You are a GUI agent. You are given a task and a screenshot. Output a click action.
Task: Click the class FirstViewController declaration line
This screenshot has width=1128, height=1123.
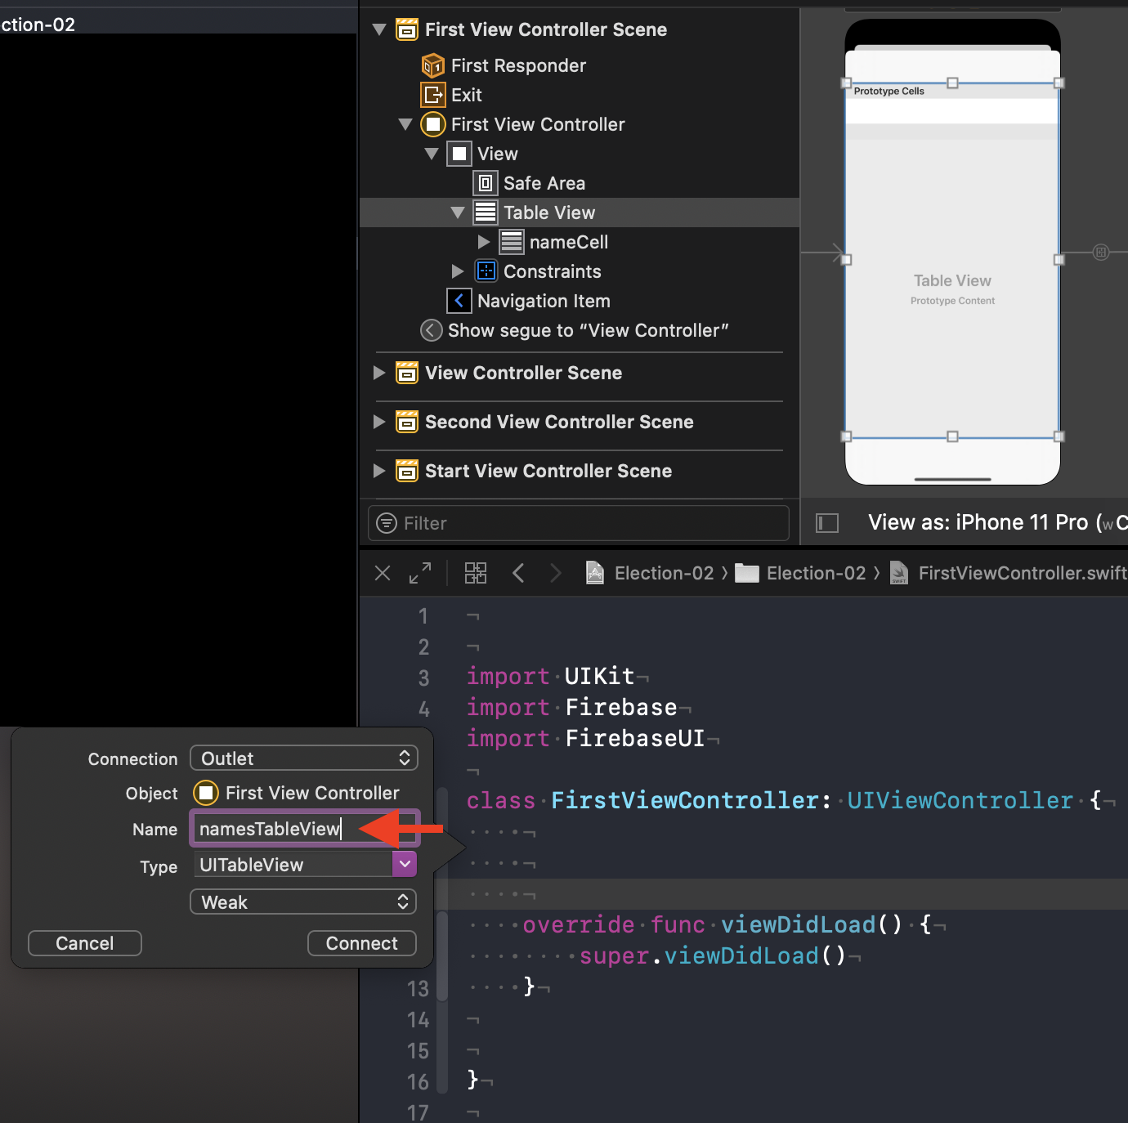click(783, 800)
